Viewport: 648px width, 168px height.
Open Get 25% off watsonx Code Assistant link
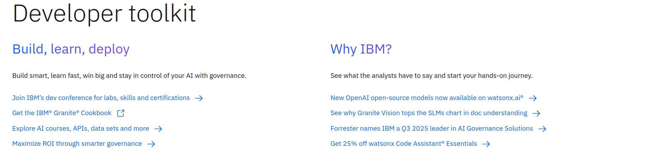pyautogui.click(x=403, y=144)
